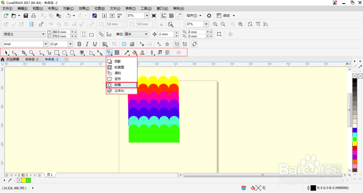Open the 效果(C) menu
This screenshot has height=193, width=363.
coord(84,8)
